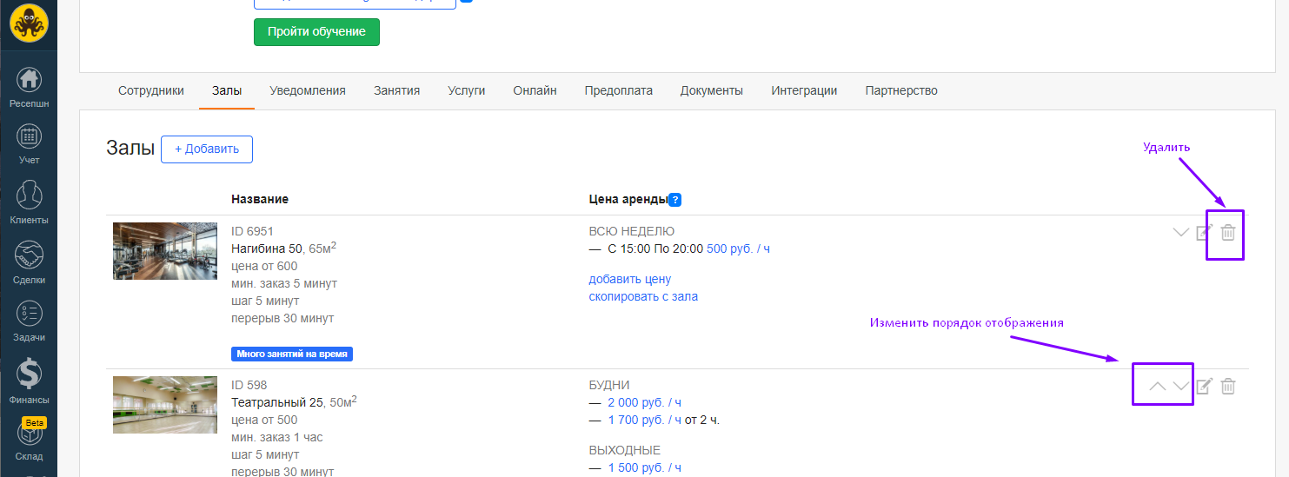The width and height of the screenshot is (1289, 477).
Task: Click 1 700 руб. / ч price
Action: [644, 420]
